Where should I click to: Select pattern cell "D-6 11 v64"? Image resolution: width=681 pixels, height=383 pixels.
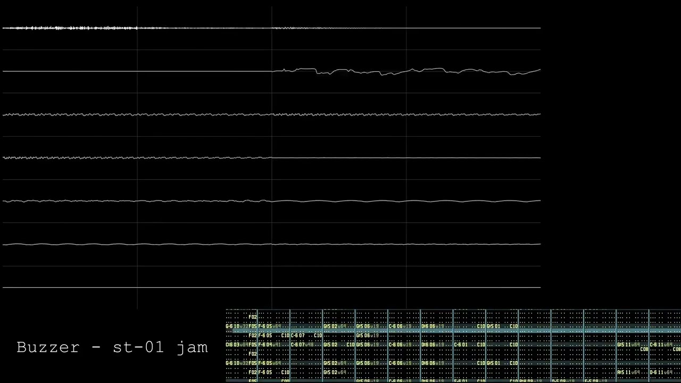pos(661,372)
